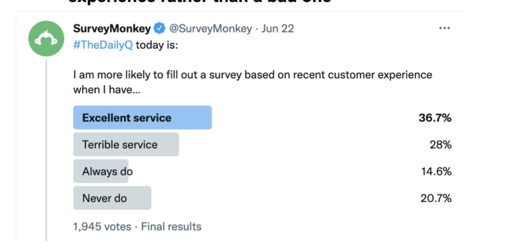Screen dimensions: 509x251
Task: Click the 36.7% result percentage
Action: 435,118
